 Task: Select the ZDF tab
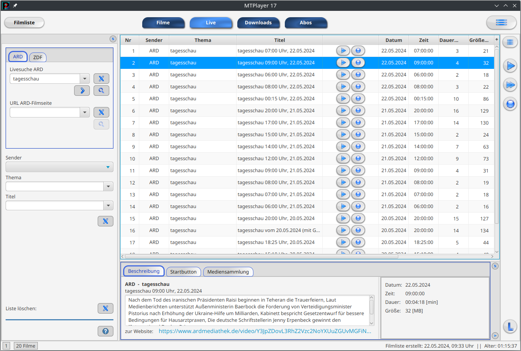[38, 57]
